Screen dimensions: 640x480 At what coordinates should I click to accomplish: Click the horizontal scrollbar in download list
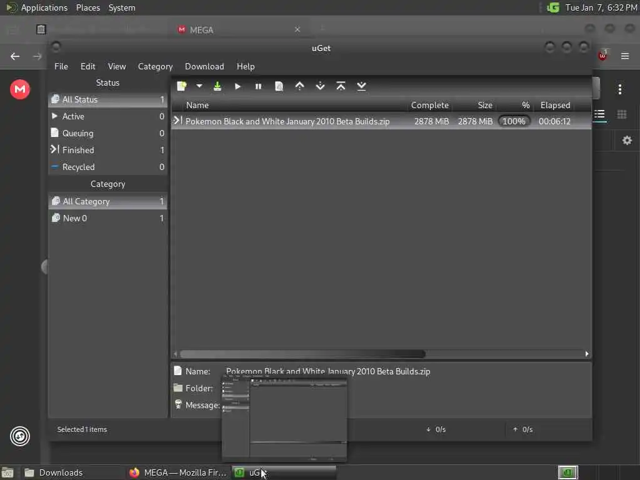302,354
